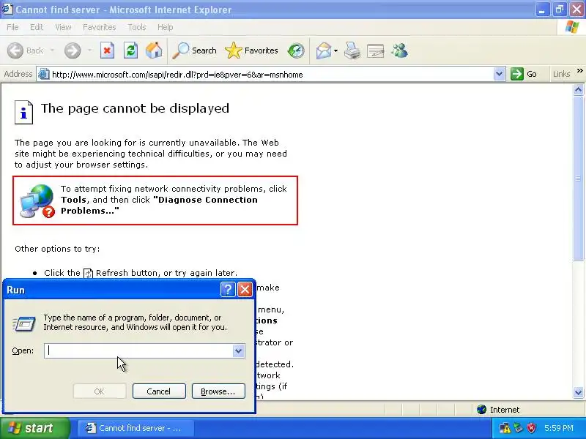Viewport: 586px width, 439px height.
Task: Click Cancel in the Run dialog
Action: (159, 391)
